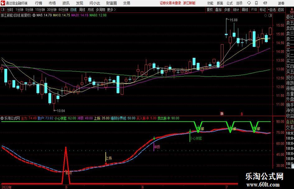Switch to 30分钟 period
The width and height of the screenshot is (294, 189).
(52, 10)
